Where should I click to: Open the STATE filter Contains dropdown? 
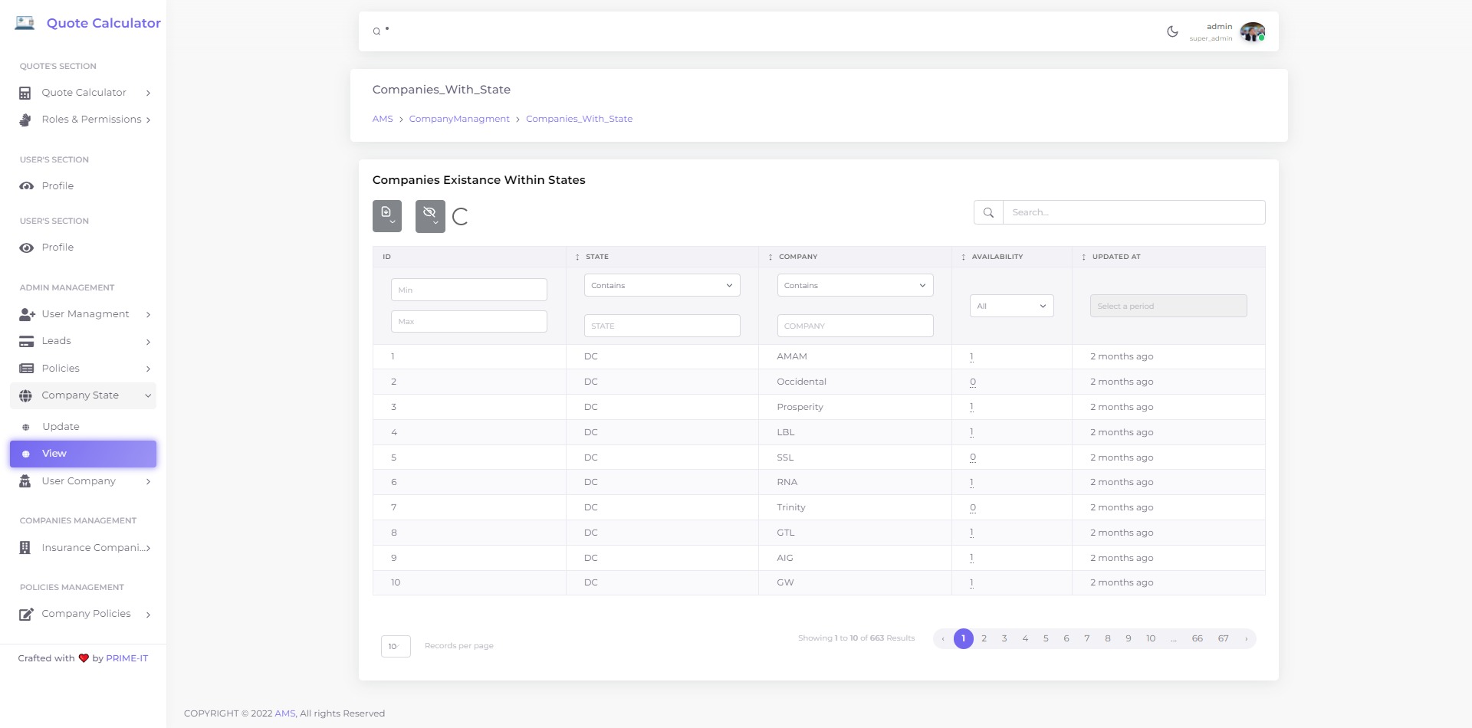(662, 285)
